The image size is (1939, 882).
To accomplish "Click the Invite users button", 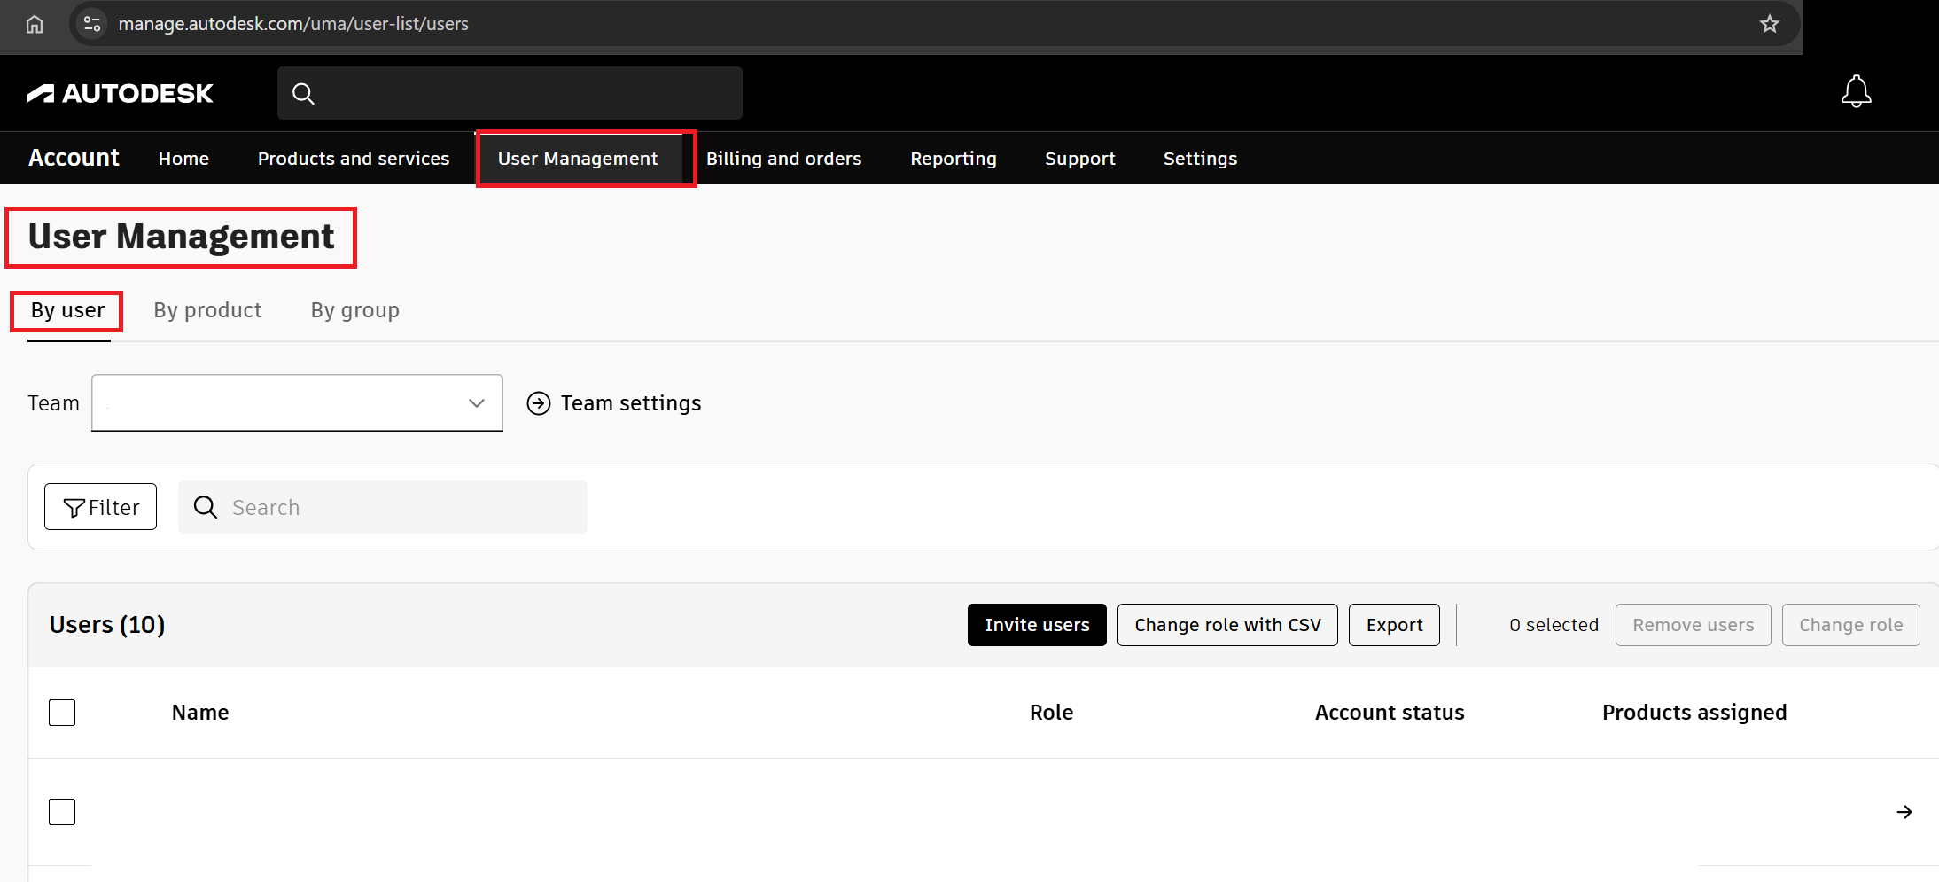I will click(1037, 625).
